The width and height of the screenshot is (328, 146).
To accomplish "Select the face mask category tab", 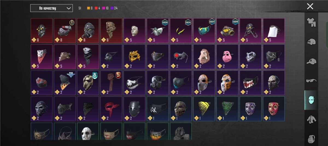I will coord(311,100).
